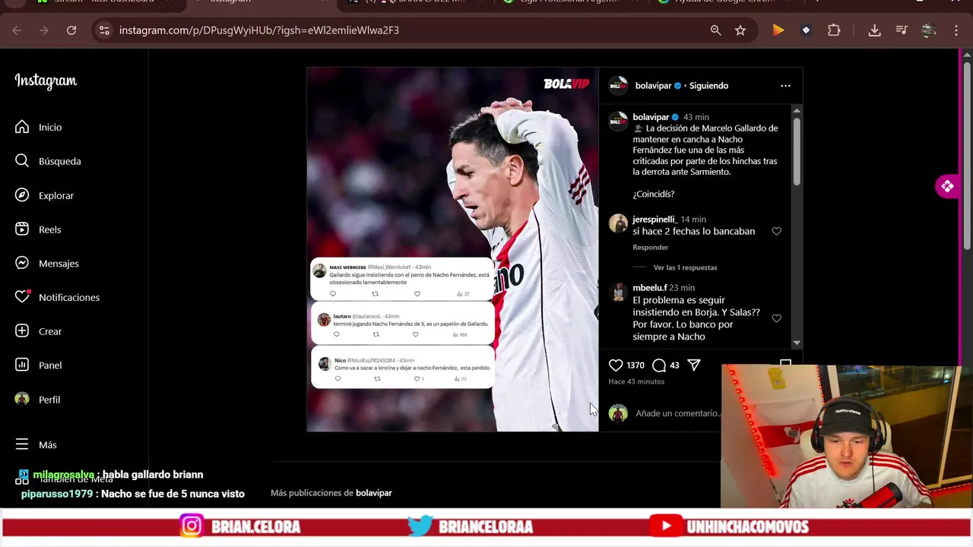
Task: Go back with browser back arrow
Action: coord(17,30)
